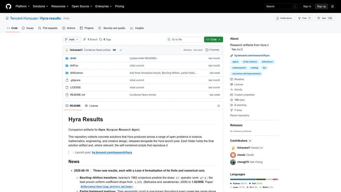Open the command palette icon beside Sign up
Viewport: 341px width, 192px height.
tap(332, 6)
